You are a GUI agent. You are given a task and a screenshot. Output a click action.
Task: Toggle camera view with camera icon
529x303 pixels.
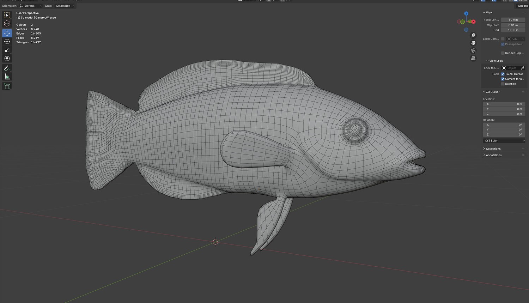[473, 50]
